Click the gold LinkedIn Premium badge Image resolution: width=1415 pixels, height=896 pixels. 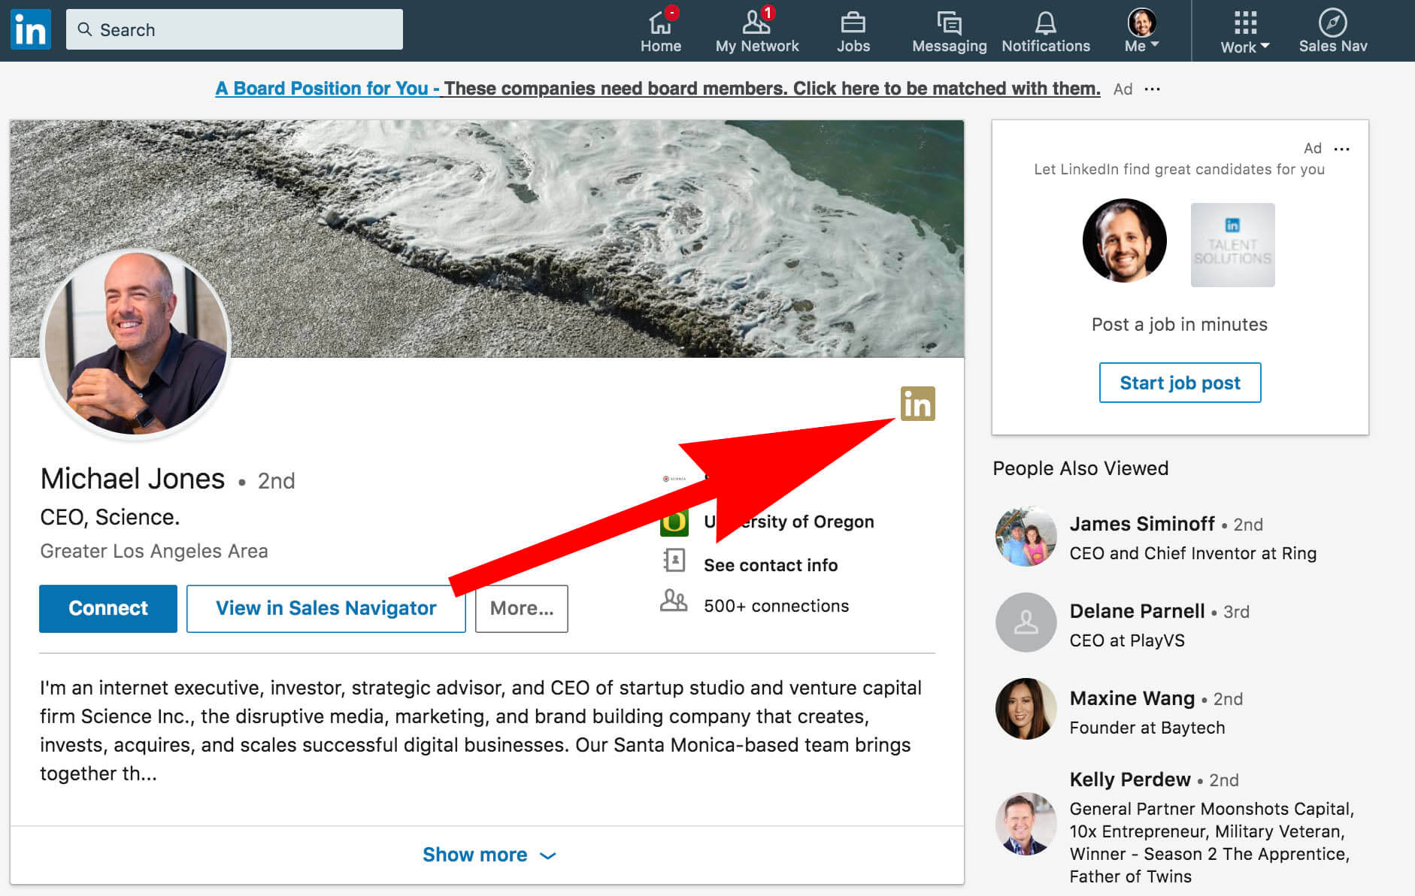coord(918,404)
